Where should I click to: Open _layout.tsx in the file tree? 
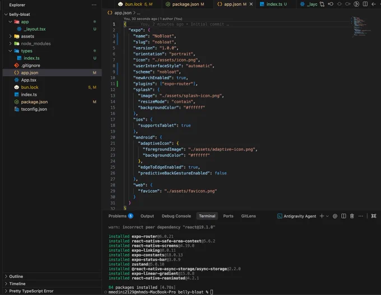pos(35,29)
